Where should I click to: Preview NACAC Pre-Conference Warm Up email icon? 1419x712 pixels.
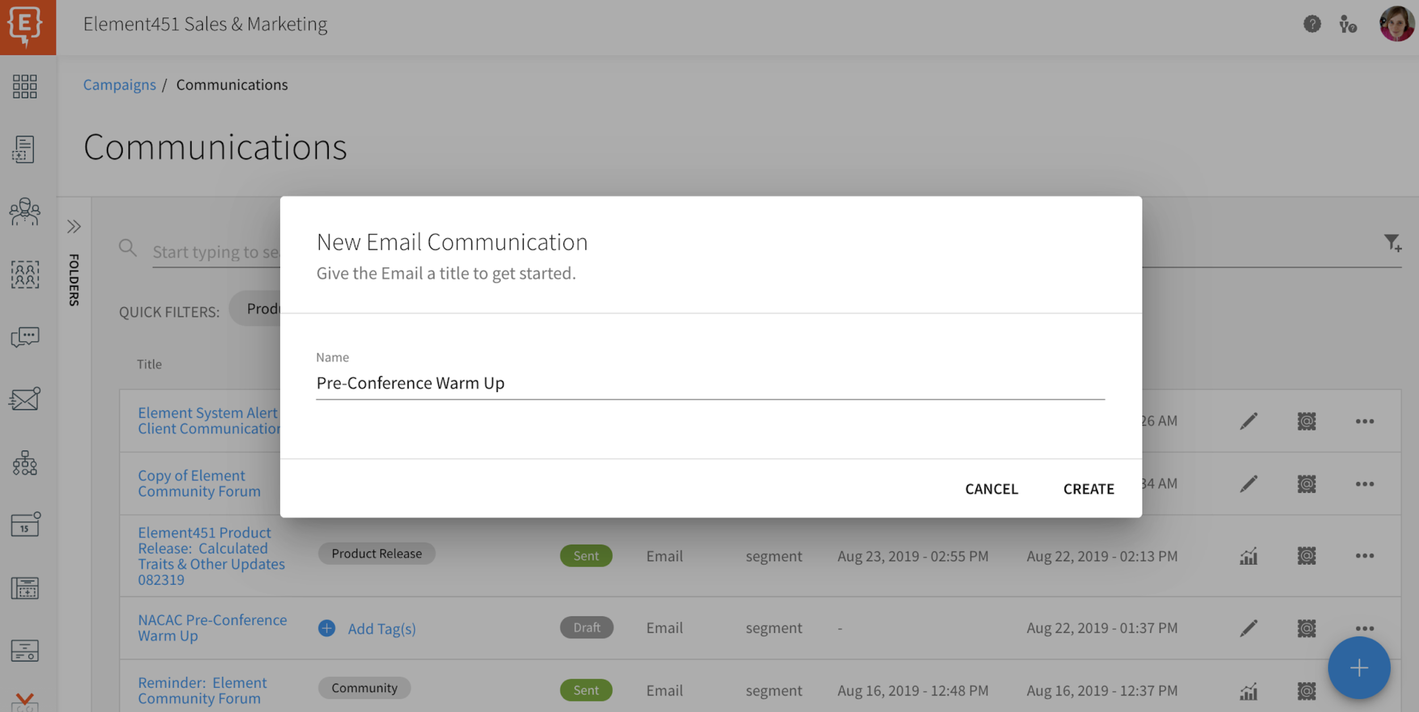click(1307, 628)
